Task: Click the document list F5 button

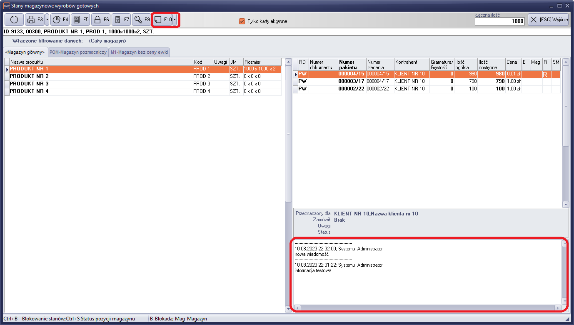Action: pyautogui.click(x=80, y=20)
